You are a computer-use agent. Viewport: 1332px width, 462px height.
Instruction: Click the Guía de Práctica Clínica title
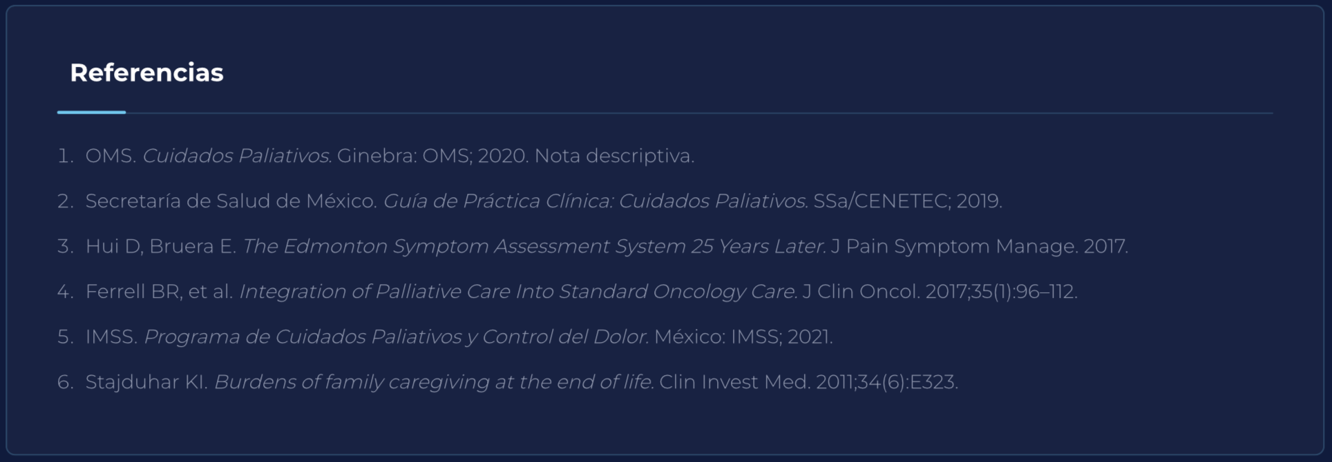click(596, 201)
